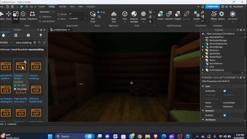Image resolution: width=247 pixels, height=139 pixels.
Task: Clear the toolbox search text
Action: (35, 42)
